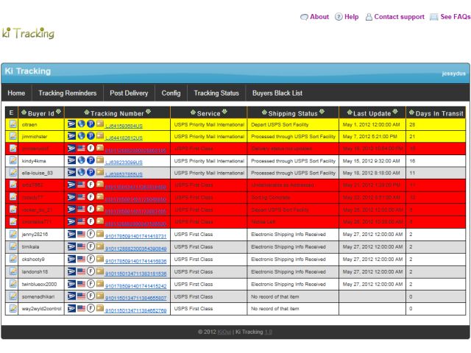
Task: Switch to Tracking Status page
Action: point(216,93)
